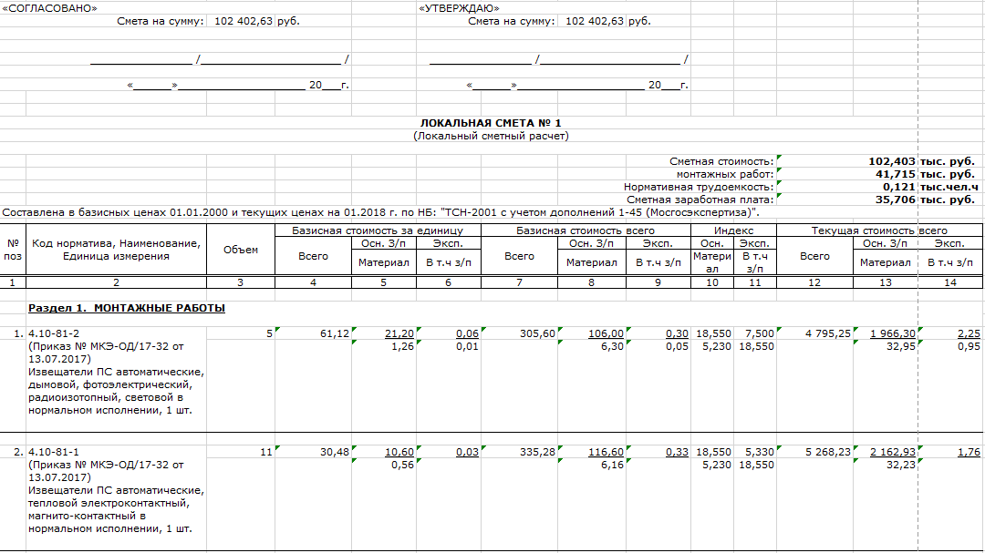Select the underlined value 0,33

click(677, 452)
